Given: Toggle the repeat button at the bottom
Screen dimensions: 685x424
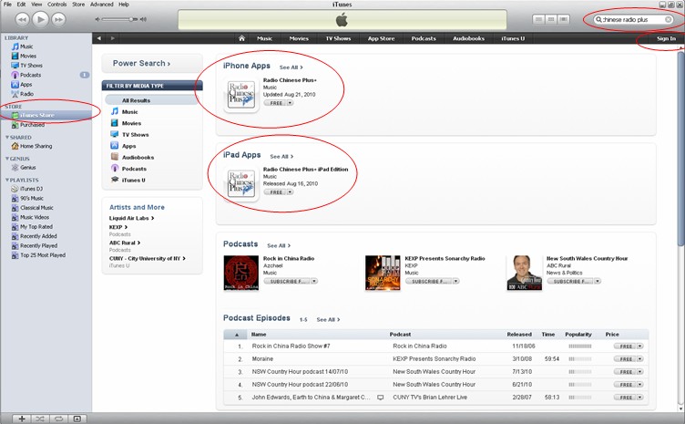Looking at the screenshot, I should pos(58,419).
